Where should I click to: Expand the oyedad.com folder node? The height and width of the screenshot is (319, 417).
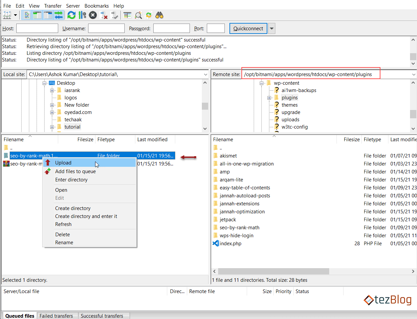[x=52, y=112]
